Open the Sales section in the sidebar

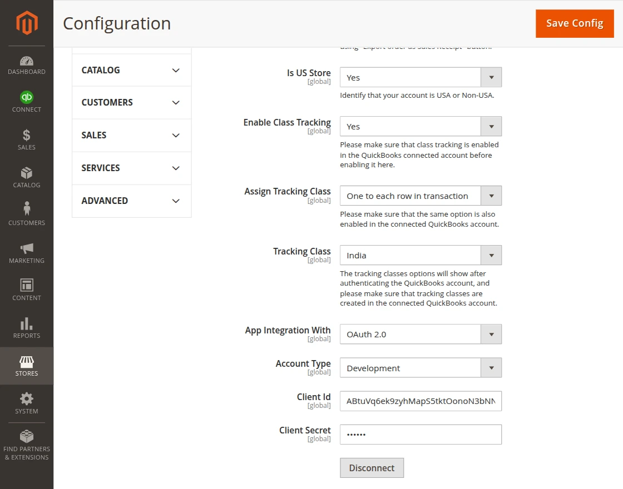tap(26, 139)
